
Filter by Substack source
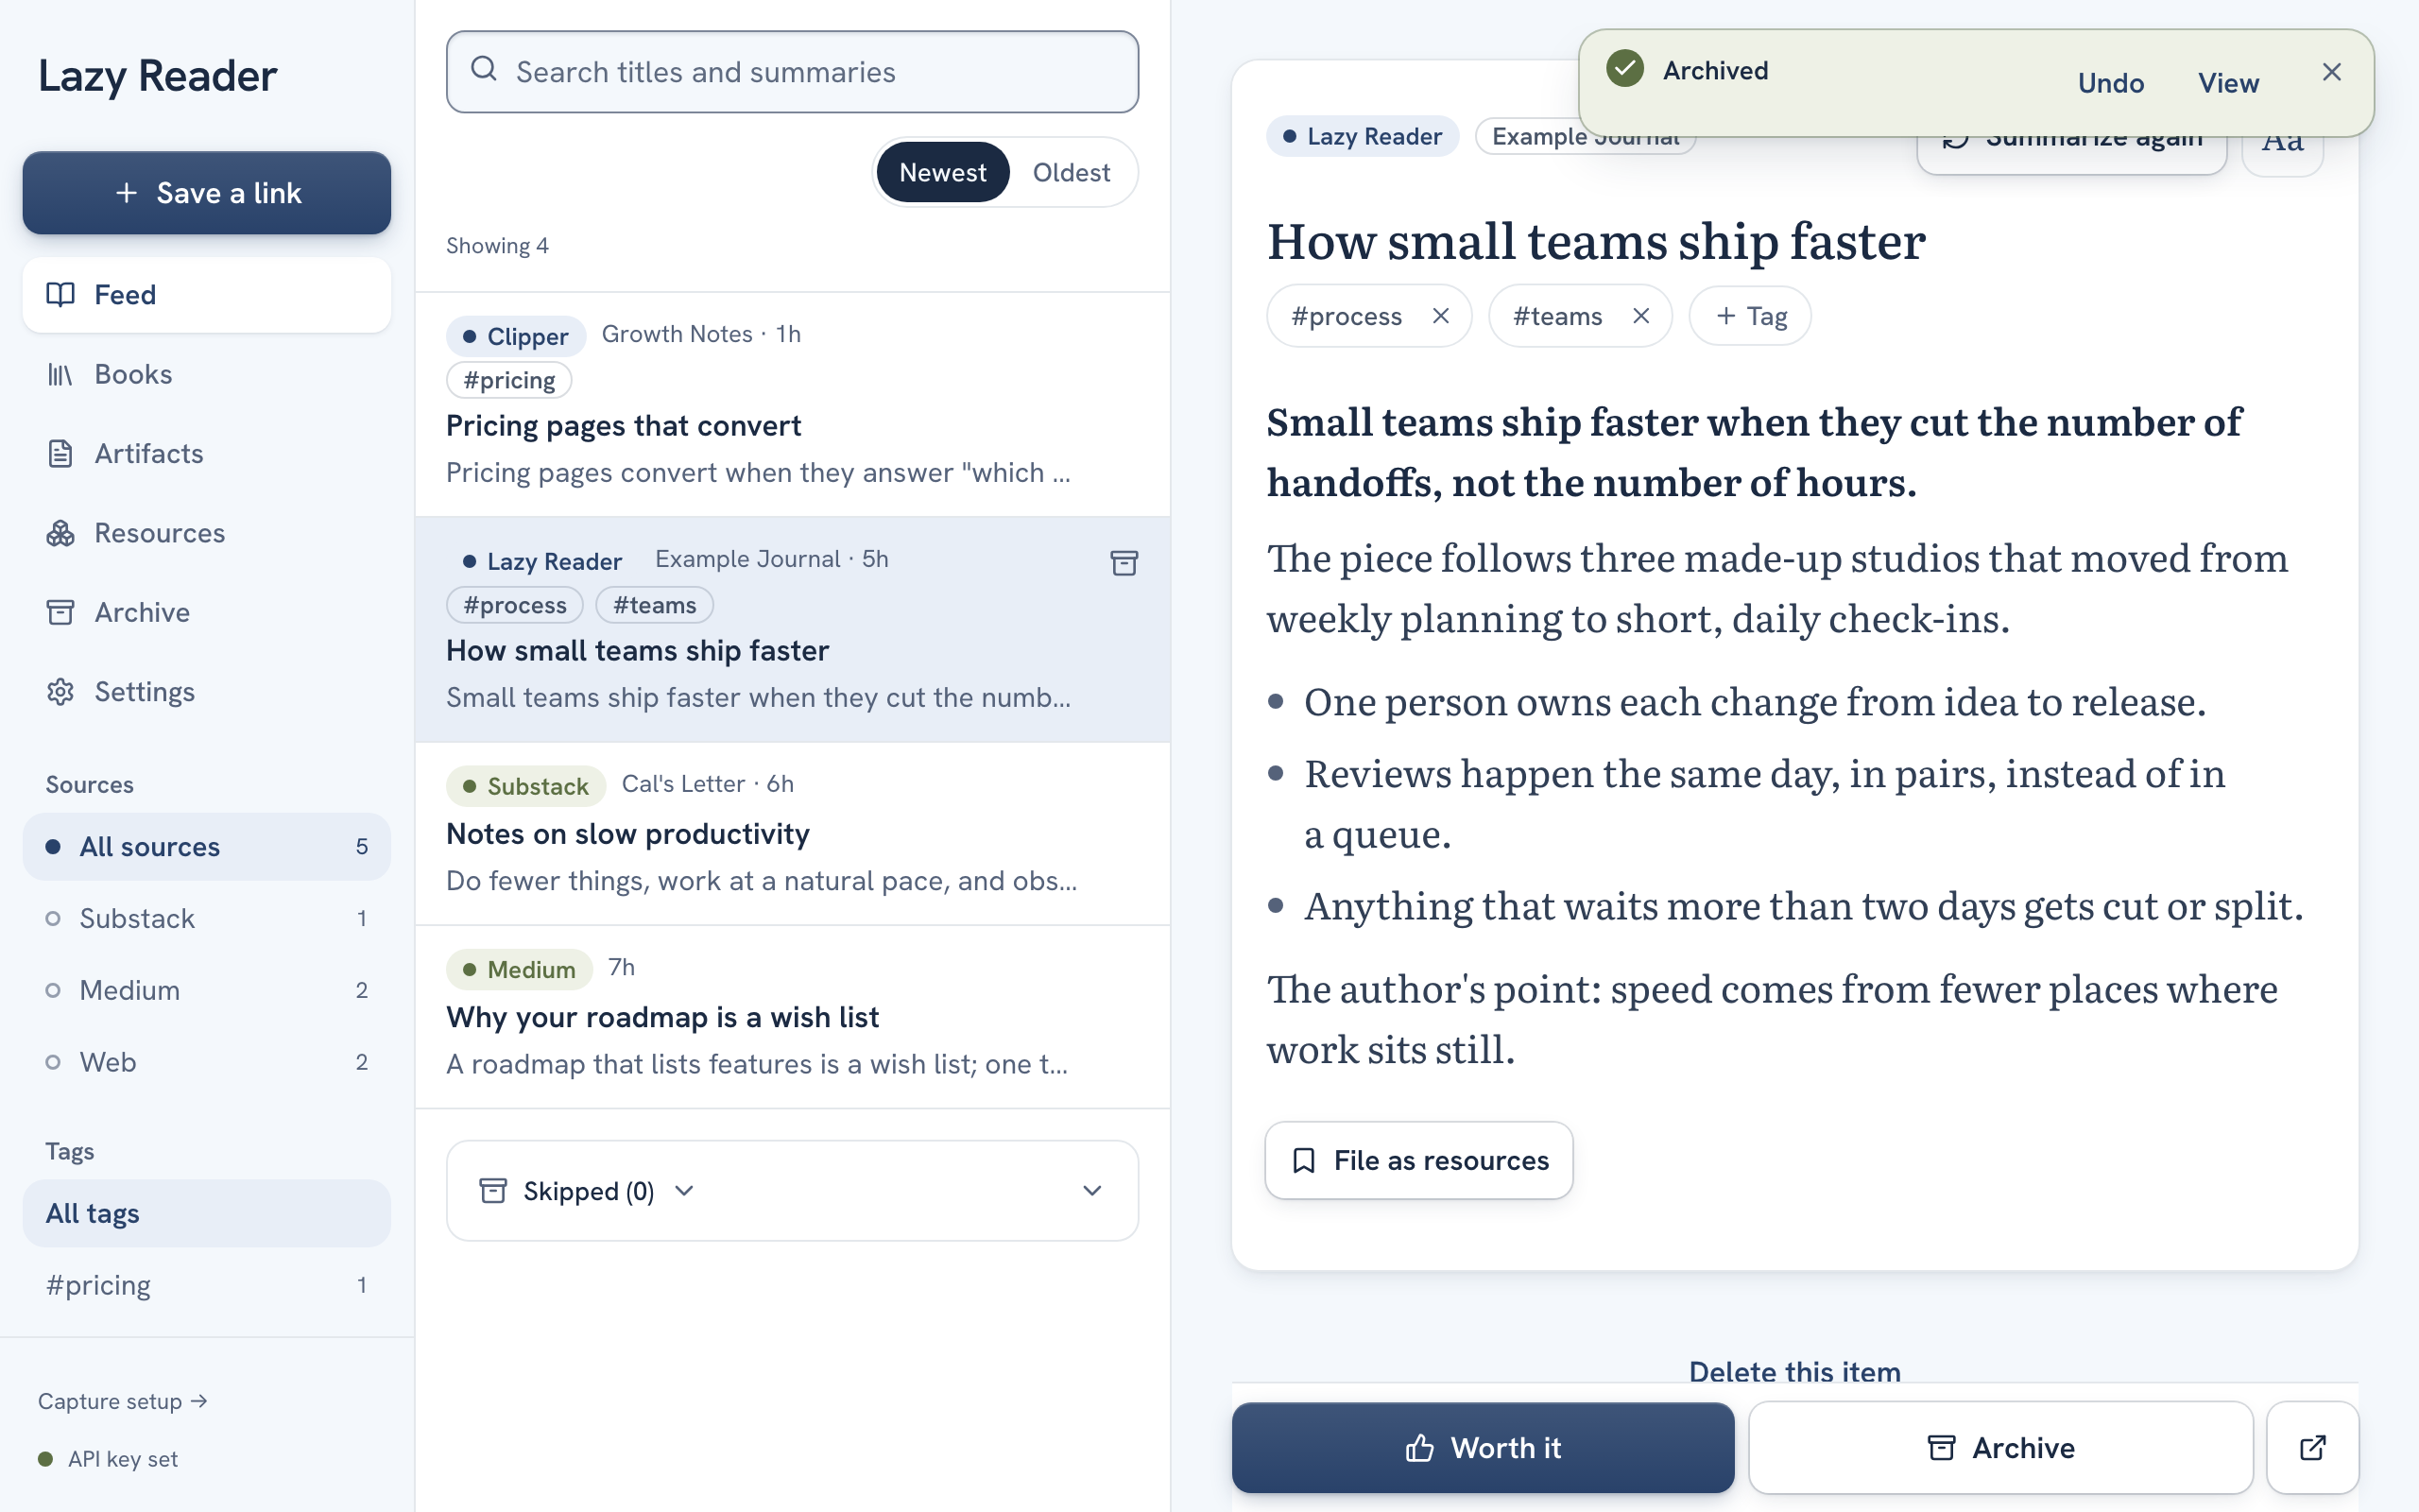tap(207, 918)
